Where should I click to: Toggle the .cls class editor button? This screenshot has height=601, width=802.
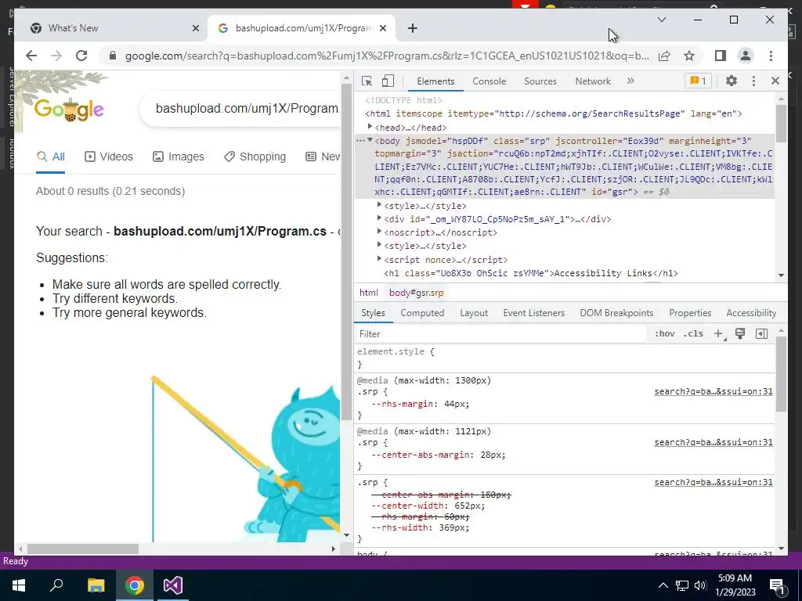click(x=693, y=333)
